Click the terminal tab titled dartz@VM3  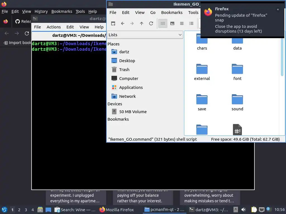(x=69, y=35)
